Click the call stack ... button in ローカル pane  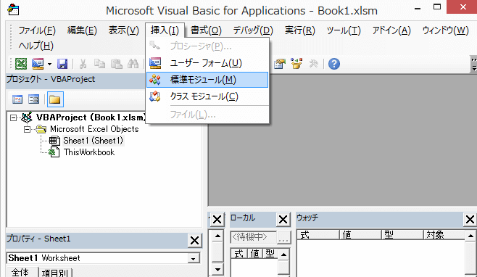pyautogui.click(x=283, y=237)
